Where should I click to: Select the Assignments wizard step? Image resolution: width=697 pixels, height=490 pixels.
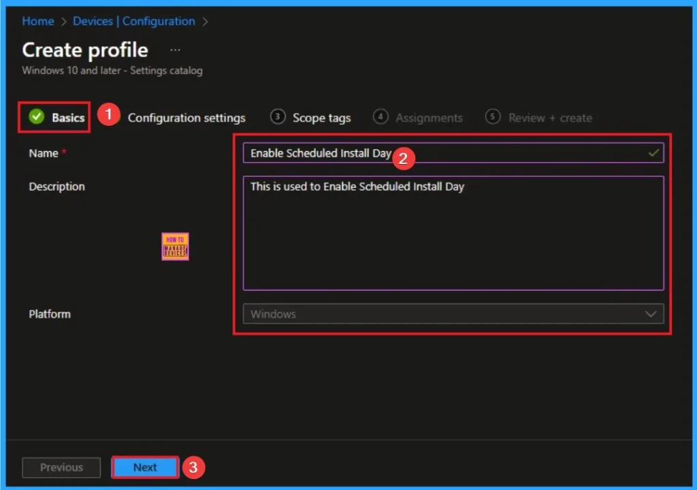click(429, 117)
